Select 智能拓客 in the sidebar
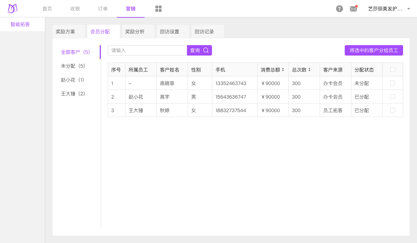The width and height of the screenshot is (417, 243). point(20,24)
